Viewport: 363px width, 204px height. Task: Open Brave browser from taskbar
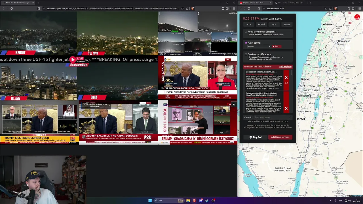pyautogui.click(x=194, y=201)
